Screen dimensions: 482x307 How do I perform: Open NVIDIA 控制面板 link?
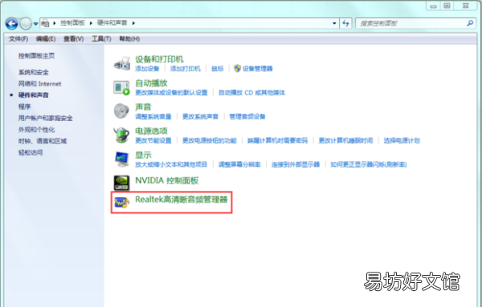click(x=167, y=180)
